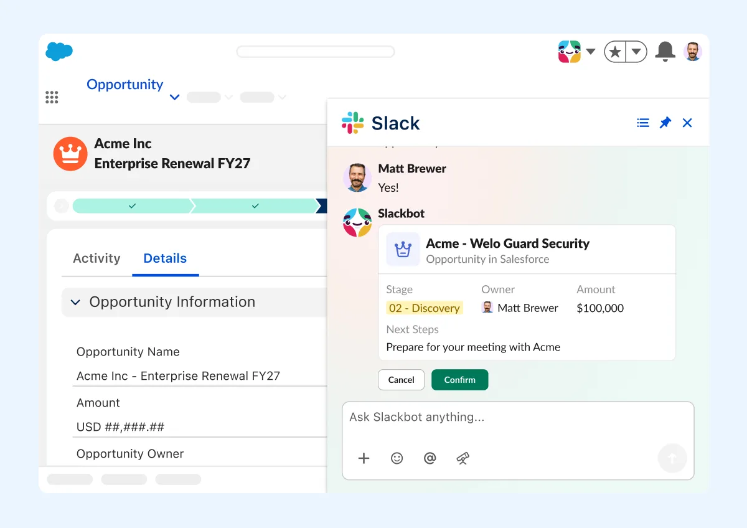
Task: Click the telescope icon in the composer
Action: (x=463, y=458)
